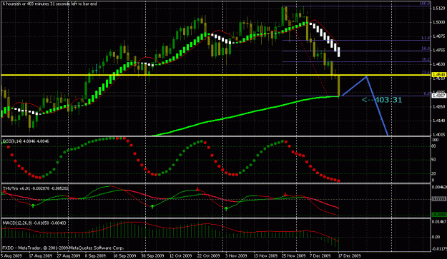Image resolution: width=447 pixels, height=259 pixels.
Task: Click the 1.4755 price scale value
Action: pyautogui.click(x=439, y=51)
